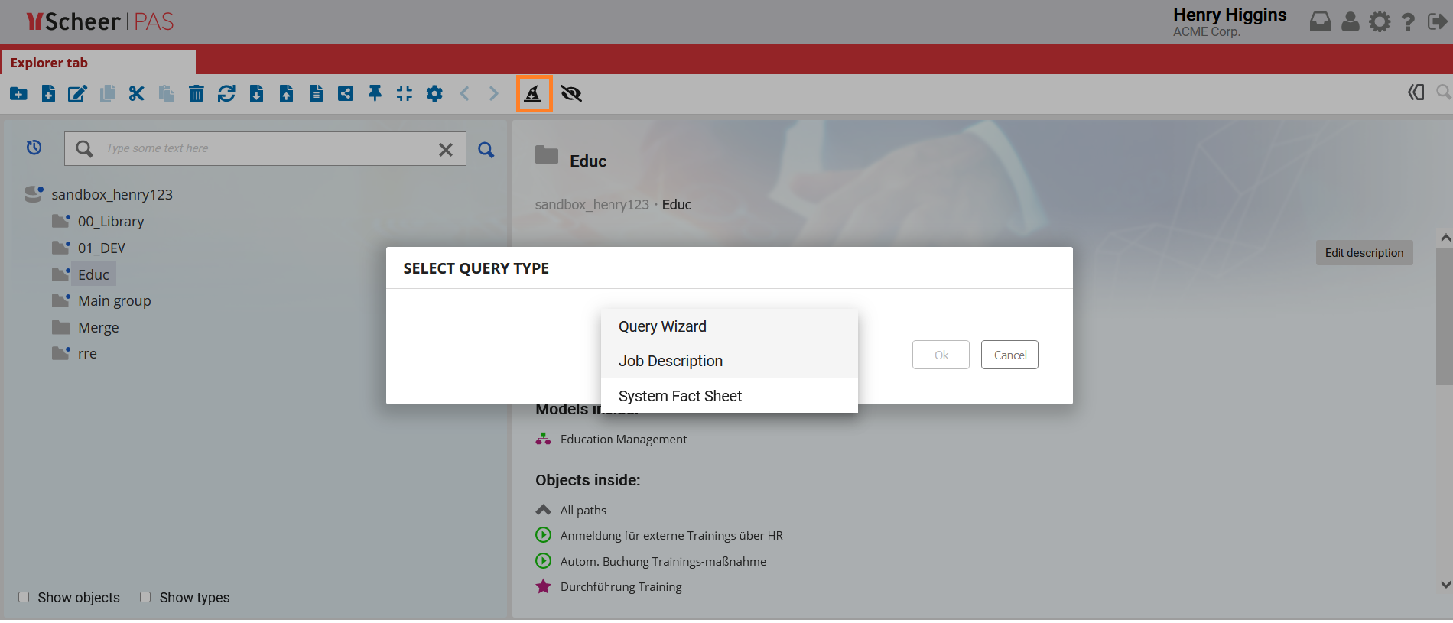Select sandbox_henry123 root in tree
The height and width of the screenshot is (623, 1453).
point(112,194)
